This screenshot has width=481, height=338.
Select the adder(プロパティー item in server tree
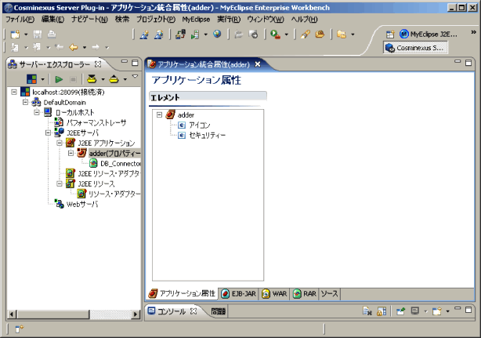114,153
